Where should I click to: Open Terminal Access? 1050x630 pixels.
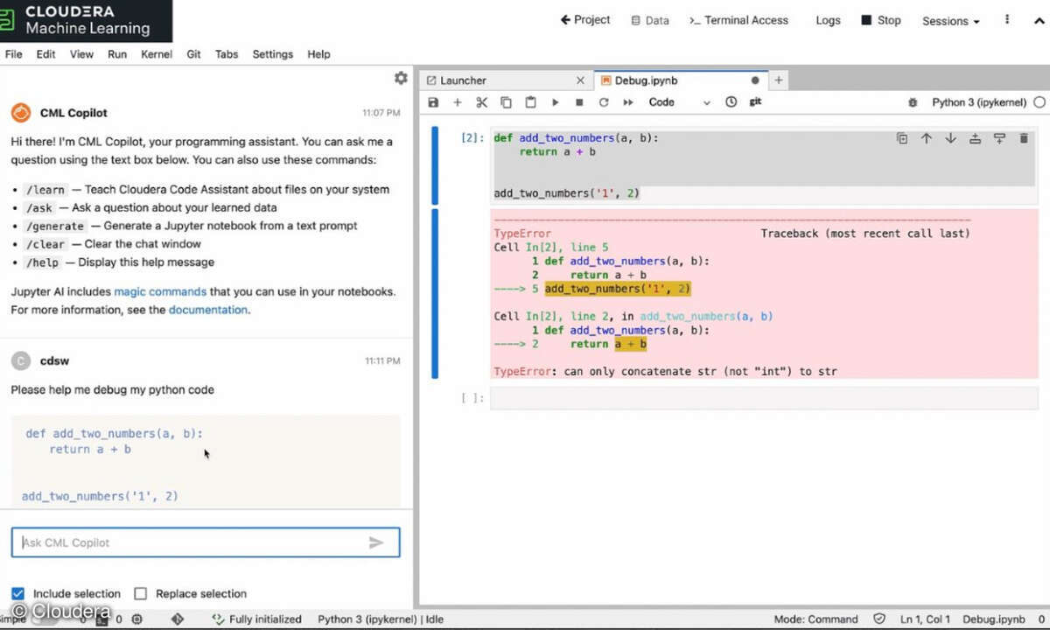click(738, 20)
